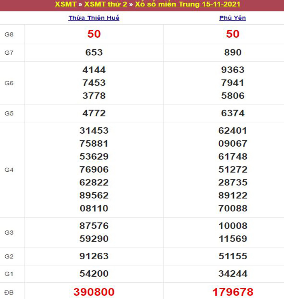Select Thừa Thiên Huế special prize 390800
This screenshot has width=284, height=299.
point(94,292)
